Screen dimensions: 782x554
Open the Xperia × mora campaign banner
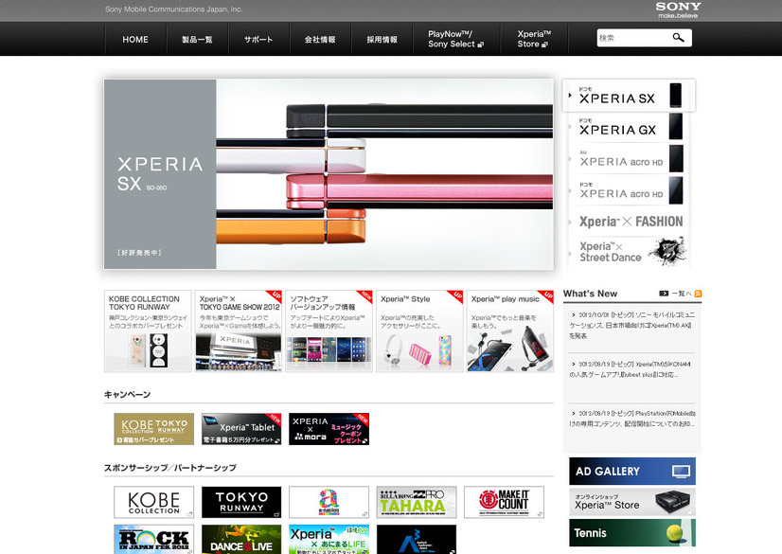coord(329,429)
